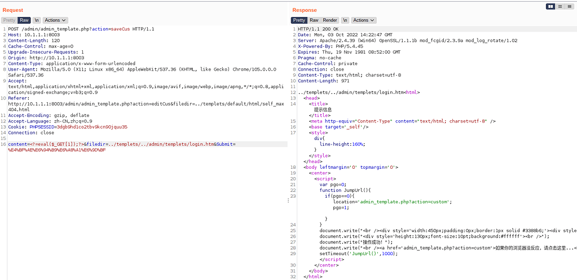Click the location='admin_template.php?action=custom' line
This screenshot has height=280, width=577.
click(392, 202)
